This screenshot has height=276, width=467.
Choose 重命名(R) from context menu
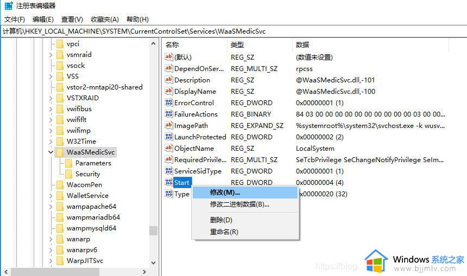245,232
